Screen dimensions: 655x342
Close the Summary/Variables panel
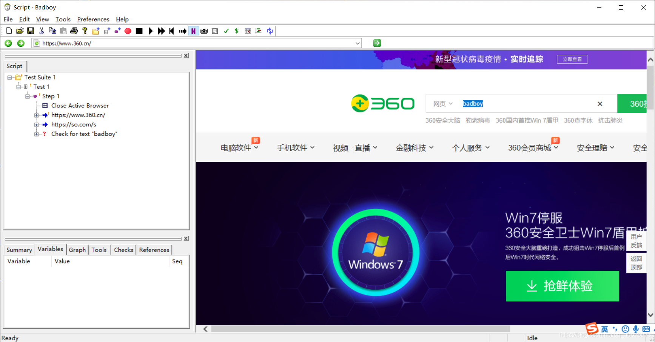tap(186, 239)
